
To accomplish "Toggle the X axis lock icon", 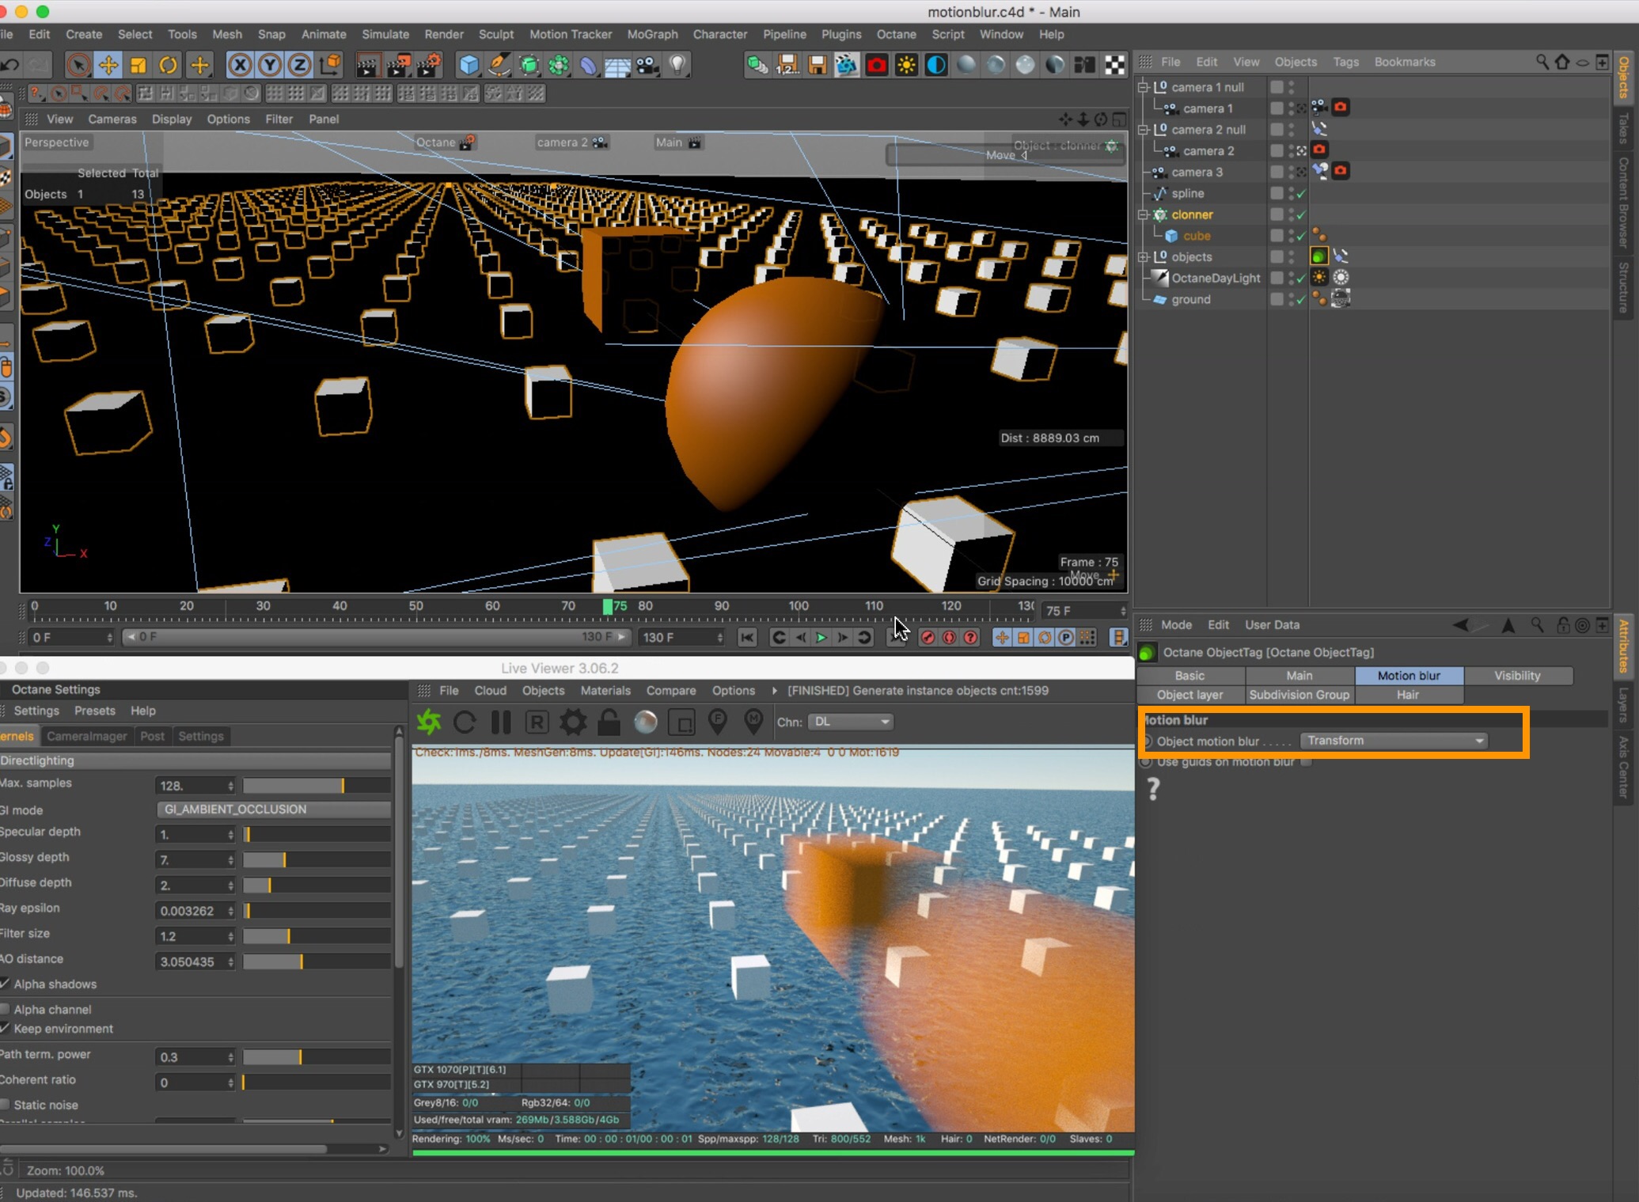I will 239,65.
